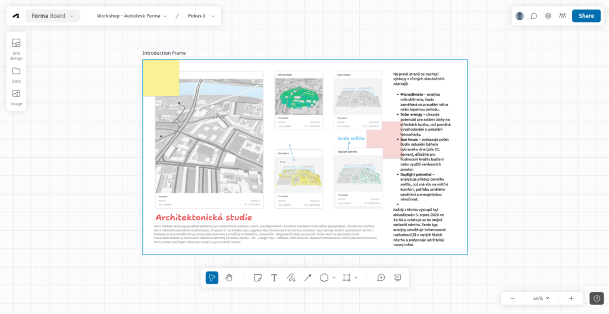Click the add comment tool
The image size is (609, 314).
(x=381, y=278)
